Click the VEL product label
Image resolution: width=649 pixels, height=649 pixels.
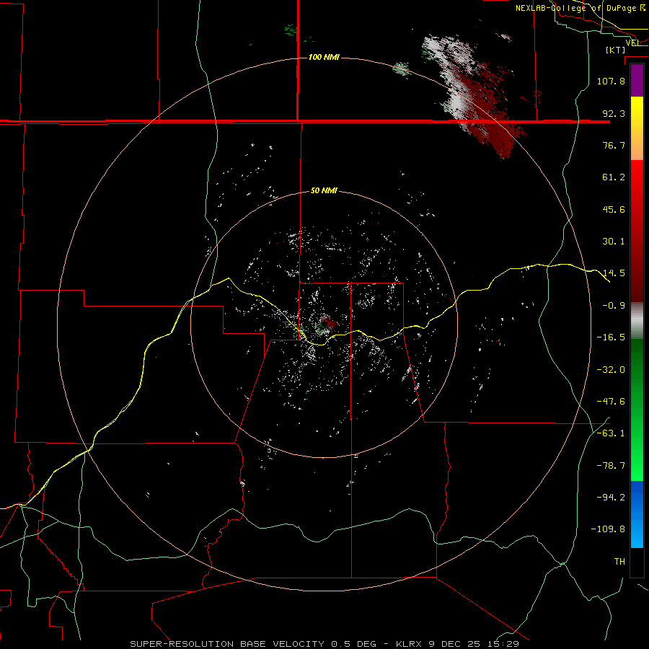632,43
